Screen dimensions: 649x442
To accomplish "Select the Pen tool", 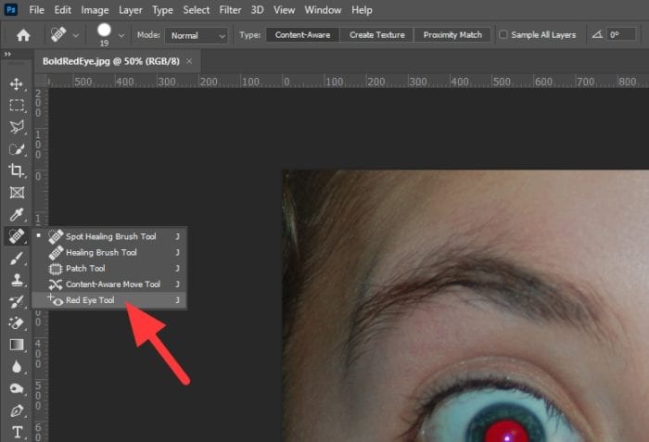I will [x=17, y=410].
